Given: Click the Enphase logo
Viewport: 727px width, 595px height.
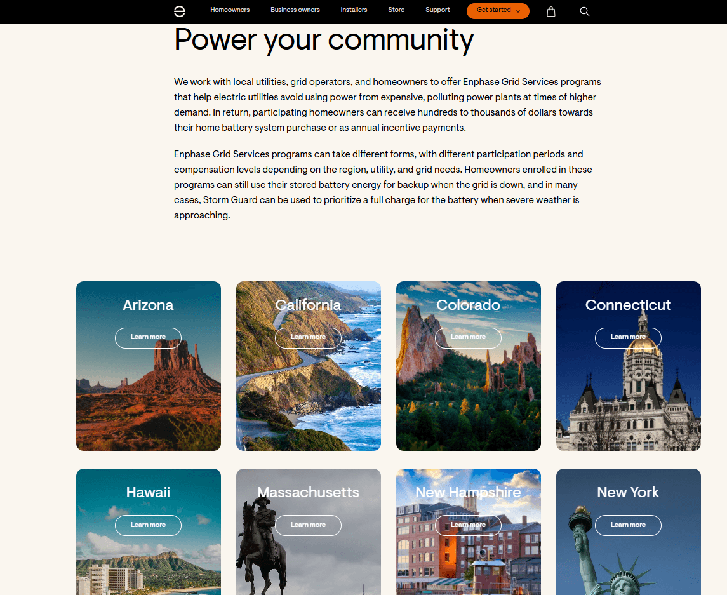Looking at the screenshot, I should [x=180, y=11].
